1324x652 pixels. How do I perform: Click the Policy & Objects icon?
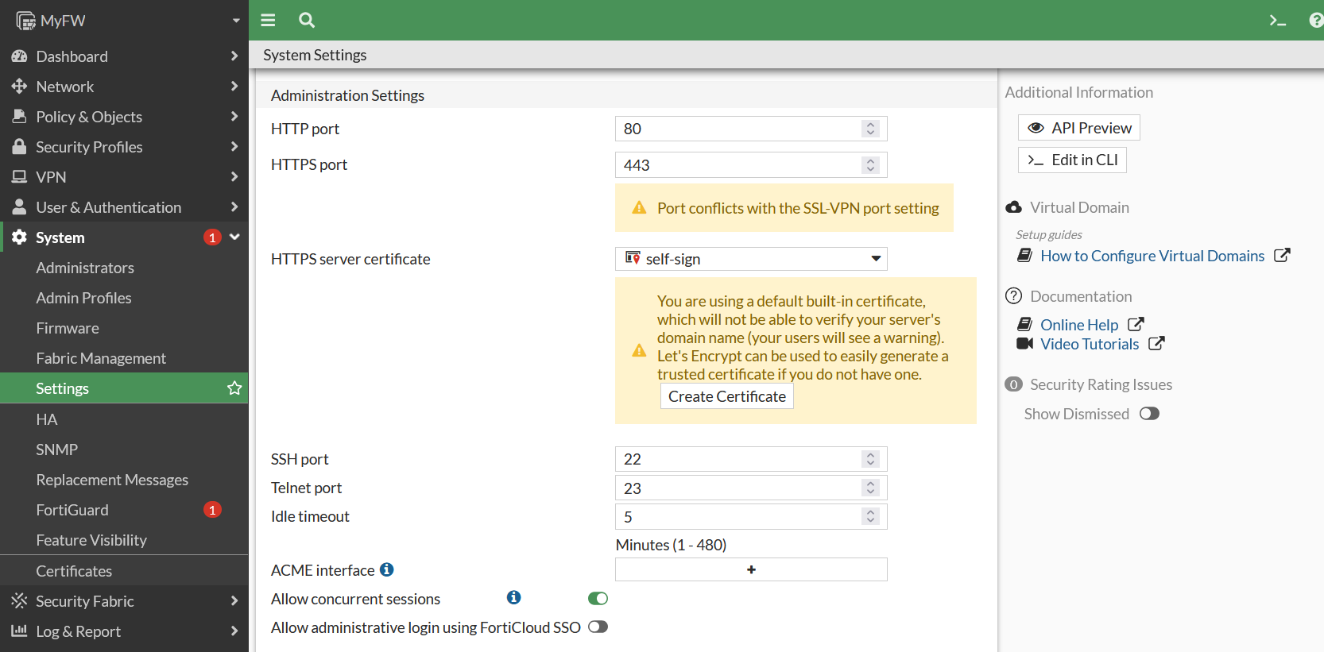point(20,117)
